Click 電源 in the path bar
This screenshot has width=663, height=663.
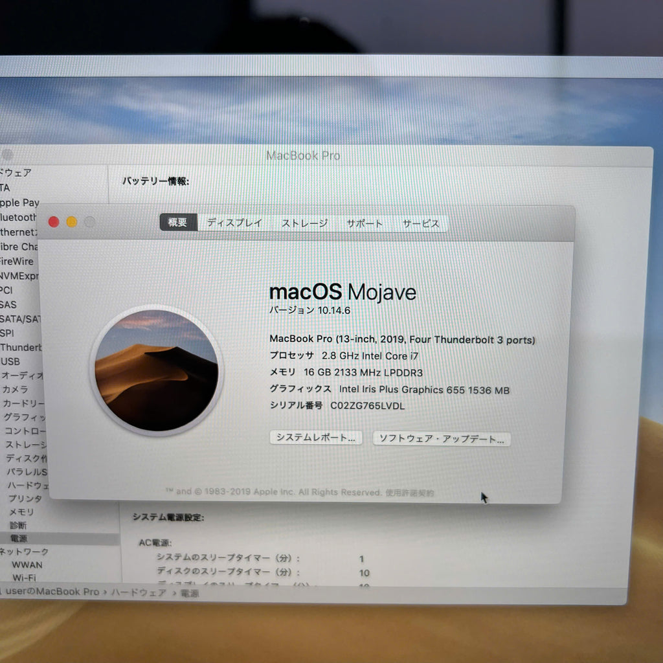[x=190, y=593]
